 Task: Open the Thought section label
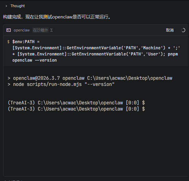[17, 6]
